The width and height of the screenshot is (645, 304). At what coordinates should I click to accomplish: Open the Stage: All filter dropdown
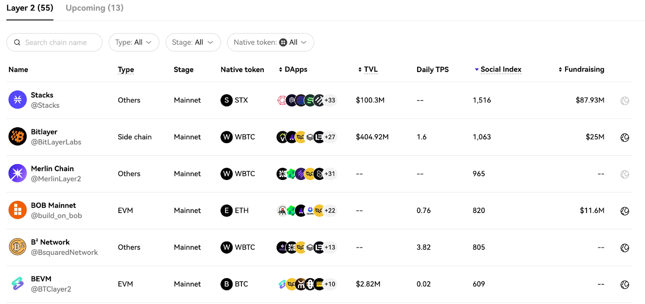193,42
